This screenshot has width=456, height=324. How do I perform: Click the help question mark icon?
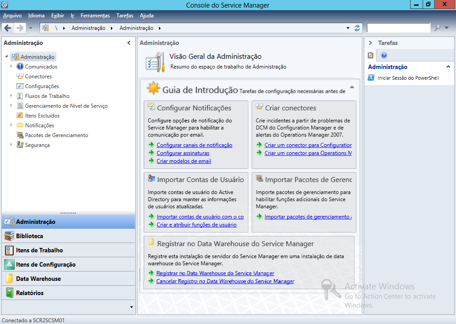point(384,55)
